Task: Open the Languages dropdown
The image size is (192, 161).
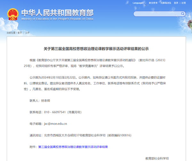Action: coord(139,3)
